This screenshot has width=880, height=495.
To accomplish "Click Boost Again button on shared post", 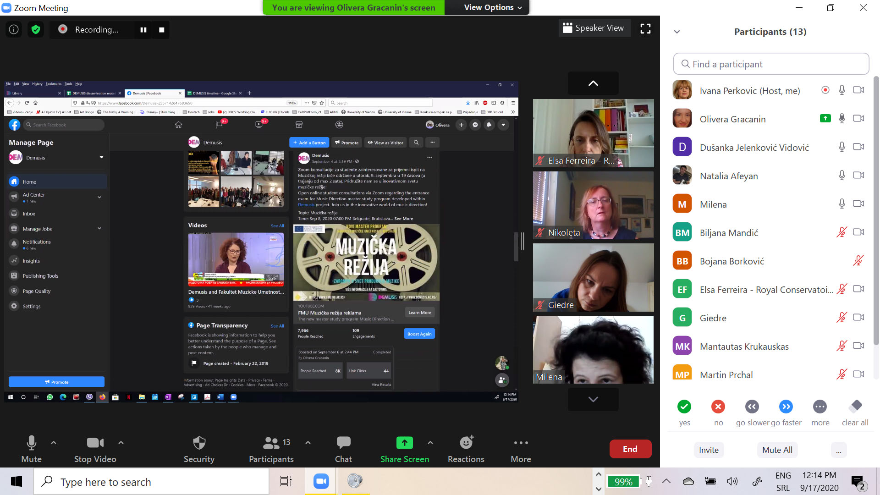I will (419, 334).
